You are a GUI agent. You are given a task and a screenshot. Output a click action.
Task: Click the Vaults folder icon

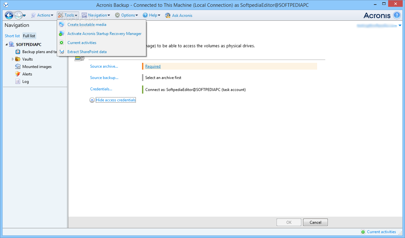[18, 59]
